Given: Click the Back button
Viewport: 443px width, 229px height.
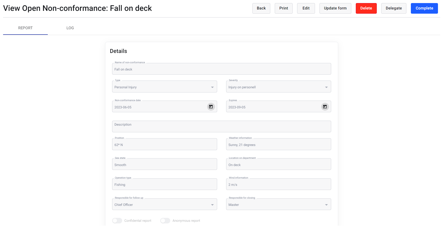Looking at the screenshot, I should point(261,8).
